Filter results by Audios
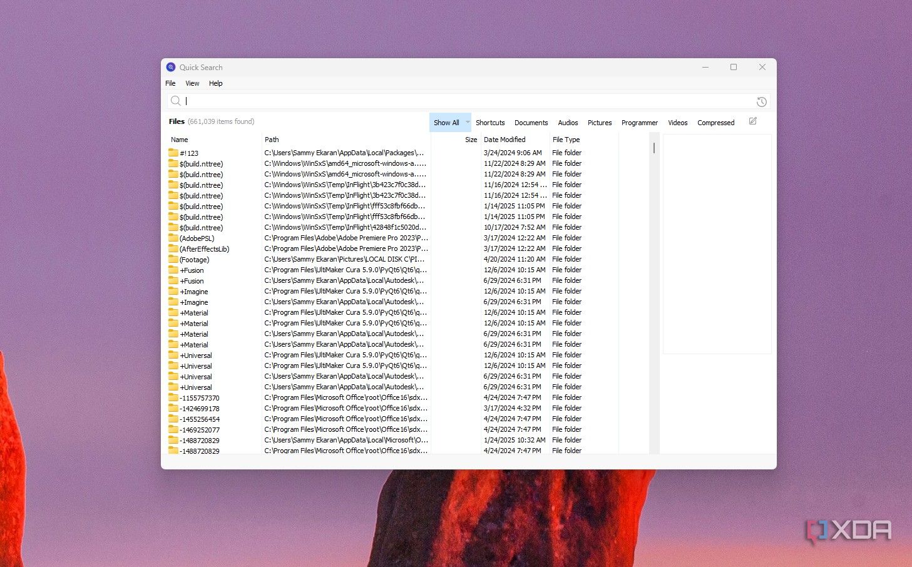912x567 pixels. (x=568, y=123)
